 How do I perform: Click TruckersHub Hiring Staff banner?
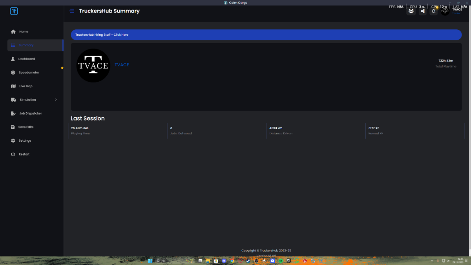266,35
